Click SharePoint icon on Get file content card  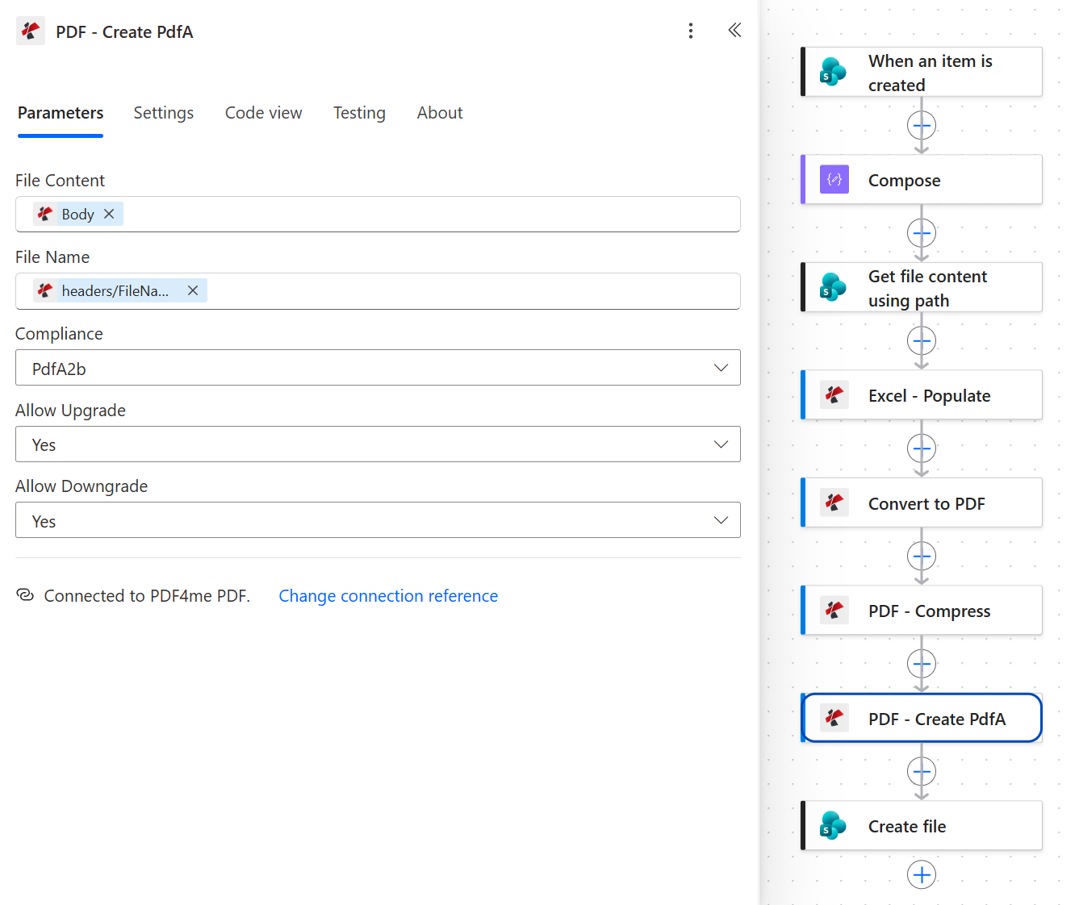click(x=834, y=287)
